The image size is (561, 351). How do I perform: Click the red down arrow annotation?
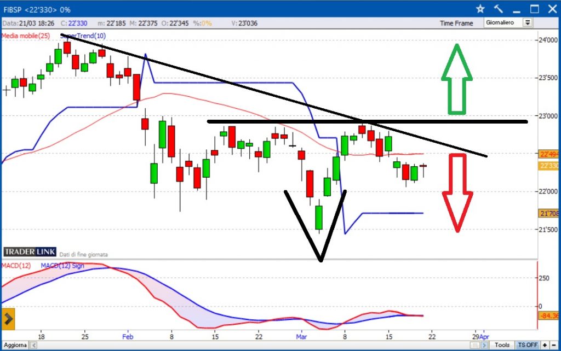(x=457, y=192)
